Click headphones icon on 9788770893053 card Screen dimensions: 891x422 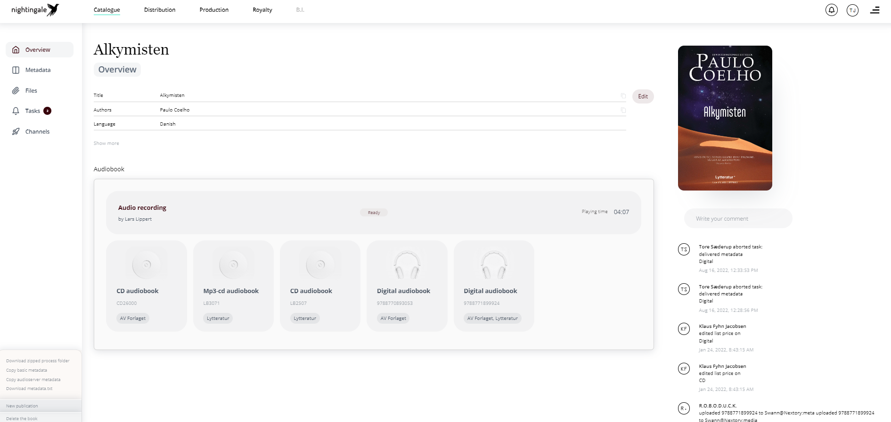[407, 265]
